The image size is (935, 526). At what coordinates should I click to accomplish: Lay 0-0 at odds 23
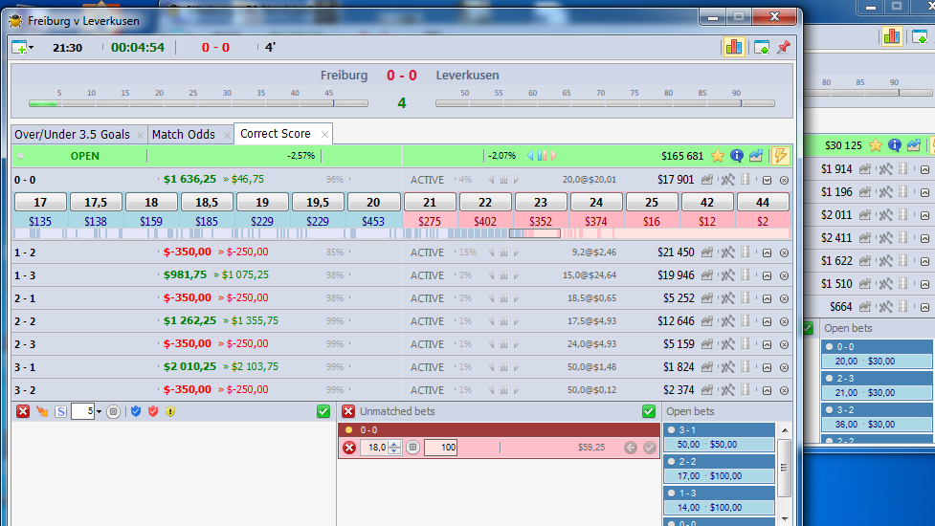point(541,203)
